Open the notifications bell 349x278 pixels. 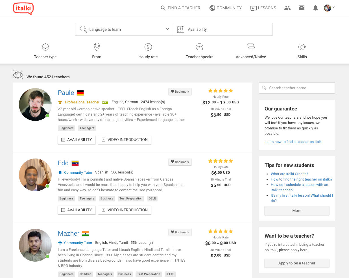click(316, 8)
